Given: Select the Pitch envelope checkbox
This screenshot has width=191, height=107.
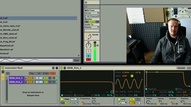Looking at the screenshot, I should click(x=176, y=89).
